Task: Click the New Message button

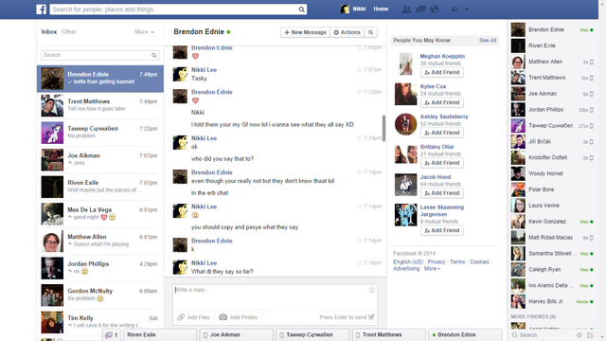Action: (305, 32)
